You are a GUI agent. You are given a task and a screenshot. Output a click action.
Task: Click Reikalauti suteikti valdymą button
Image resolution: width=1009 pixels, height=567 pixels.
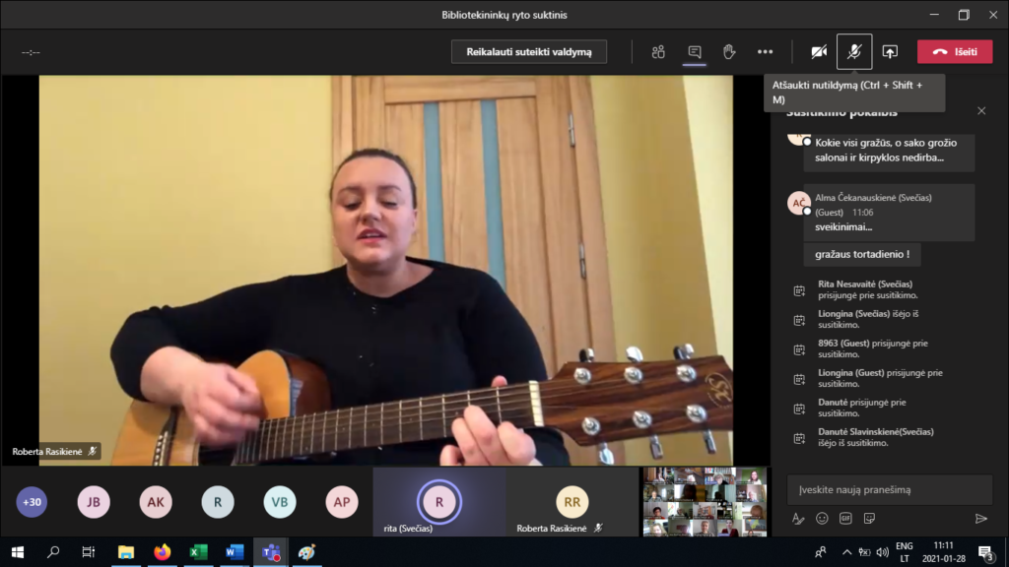[x=528, y=51]
